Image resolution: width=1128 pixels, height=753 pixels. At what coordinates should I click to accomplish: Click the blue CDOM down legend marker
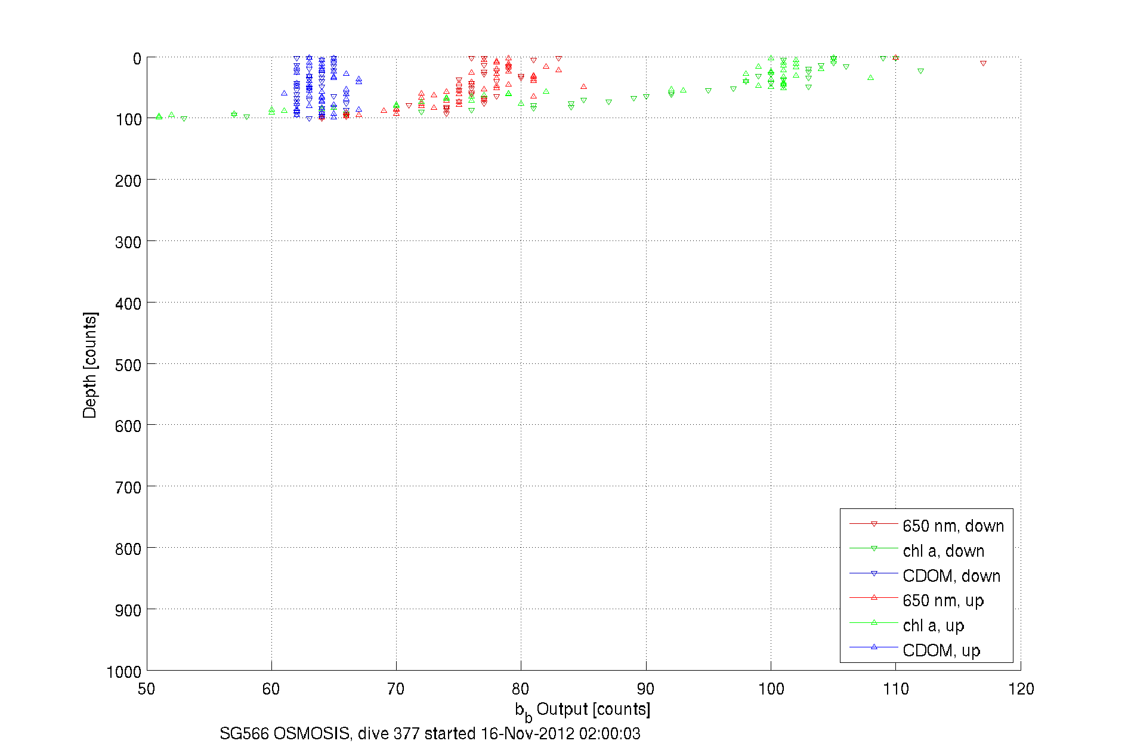coord(874,573)
